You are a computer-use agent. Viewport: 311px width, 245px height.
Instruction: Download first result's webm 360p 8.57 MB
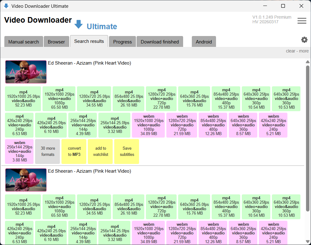pyautogui.click(x=243, y=125)
